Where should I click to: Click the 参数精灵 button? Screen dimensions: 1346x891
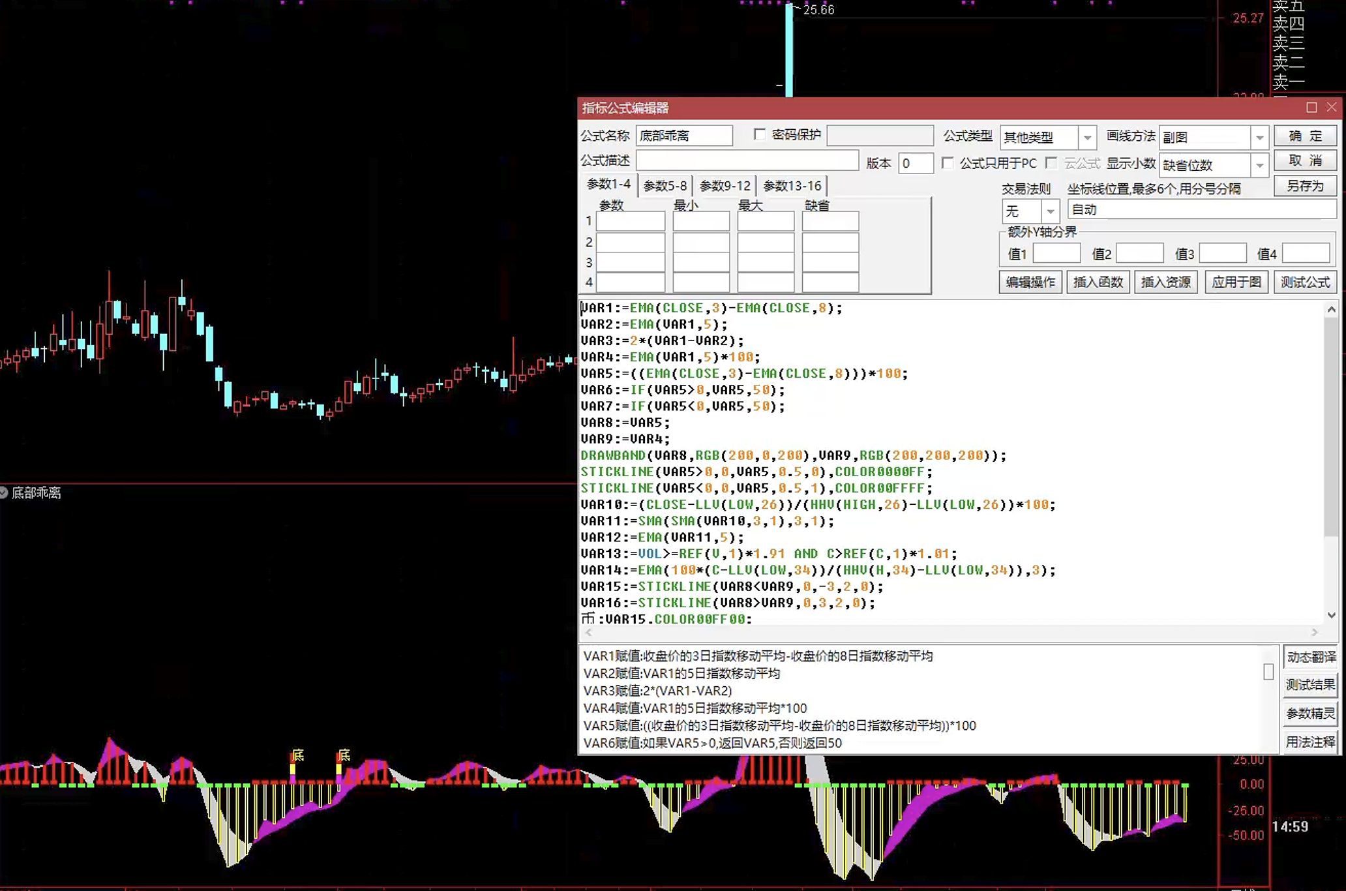coord(1310,714)
